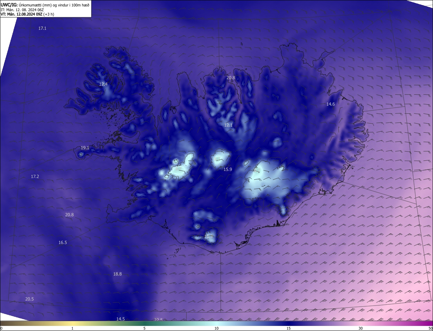Click the 12.1 value label
The height and width of the screenshot is (331, 433).
[x=228, y=125]
